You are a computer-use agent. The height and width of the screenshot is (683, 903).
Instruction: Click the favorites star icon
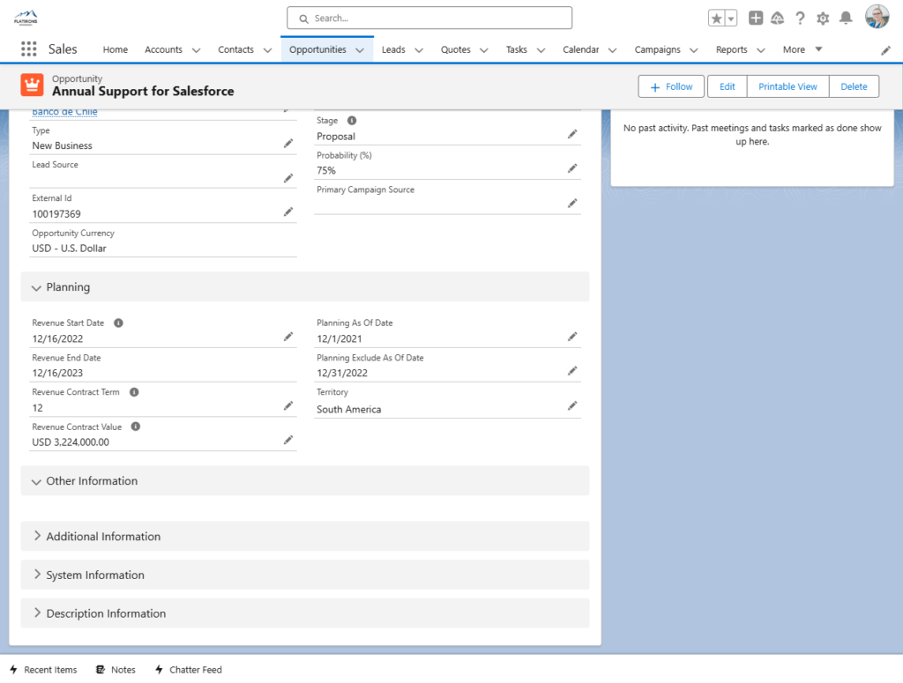click(x=716, y=19)
